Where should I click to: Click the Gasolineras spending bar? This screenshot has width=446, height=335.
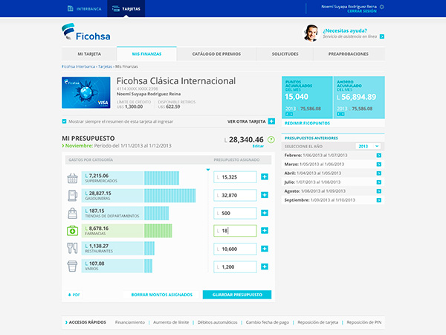138,196
